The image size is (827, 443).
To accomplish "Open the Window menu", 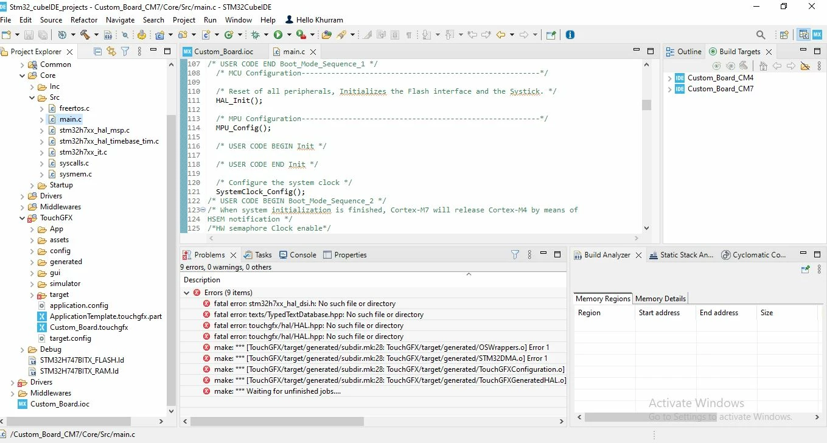I will click(x=239, y=19).
